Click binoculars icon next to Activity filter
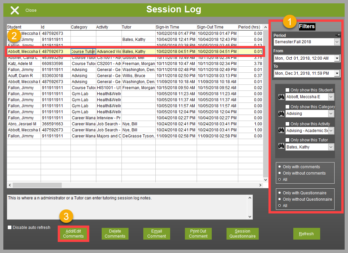The height and width of the screenshot is (253, 348). click(x=281, y=130)
